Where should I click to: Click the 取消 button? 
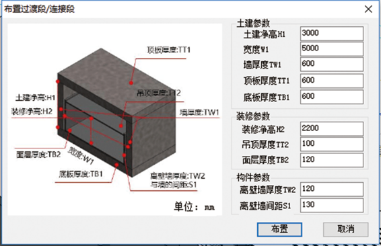(346, 229)
